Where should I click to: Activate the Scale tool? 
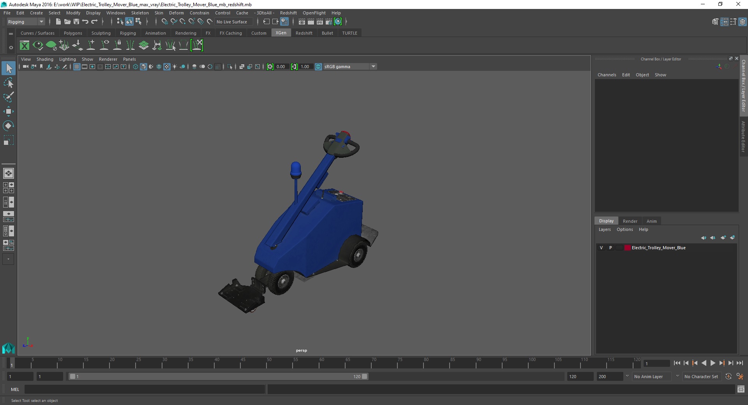pos(9,140)
